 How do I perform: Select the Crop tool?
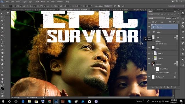point(2,28)
